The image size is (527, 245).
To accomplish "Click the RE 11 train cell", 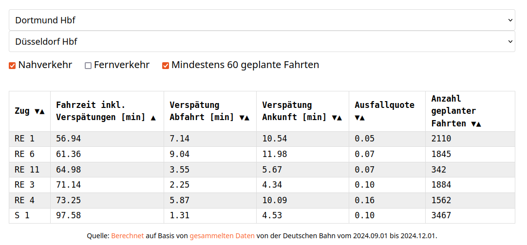I will [x=27, y=170].
